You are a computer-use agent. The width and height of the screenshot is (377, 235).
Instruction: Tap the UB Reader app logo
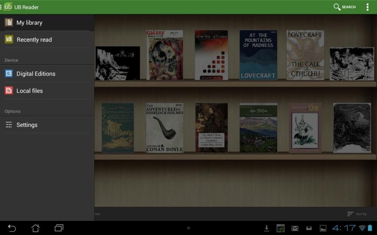click(8, 7)
